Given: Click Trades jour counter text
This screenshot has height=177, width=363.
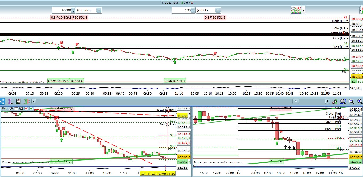Looking at the screenshot, I should tap(177, 3).
